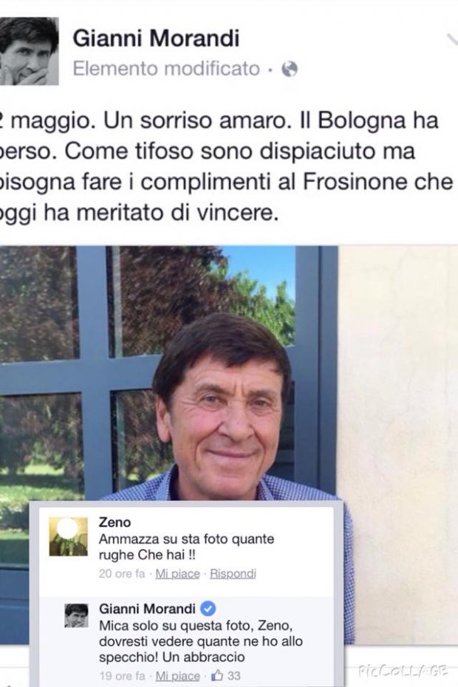458x687 pixels.
Task: View the 33 likes count on the reply
Action: (233, 676)
